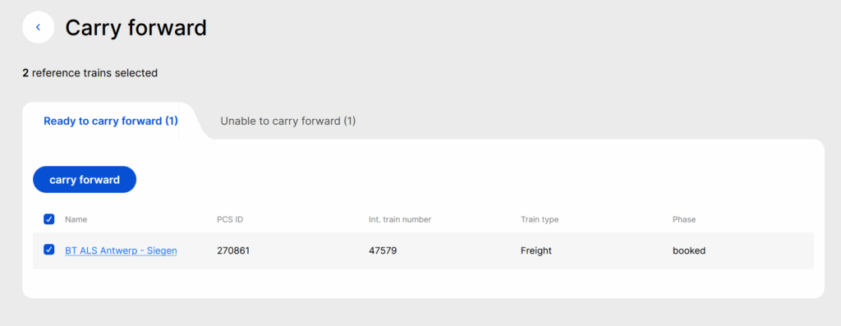Open the Unable to carry forward tab
Screen dimensions: 841x326
point(288,122)
